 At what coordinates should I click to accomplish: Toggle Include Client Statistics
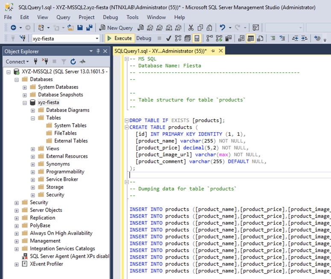pos(228,38)
